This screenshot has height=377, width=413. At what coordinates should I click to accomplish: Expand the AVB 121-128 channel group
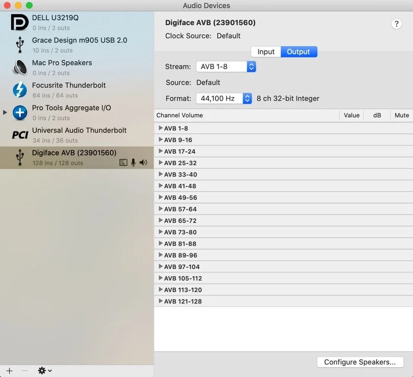[160, 301]
